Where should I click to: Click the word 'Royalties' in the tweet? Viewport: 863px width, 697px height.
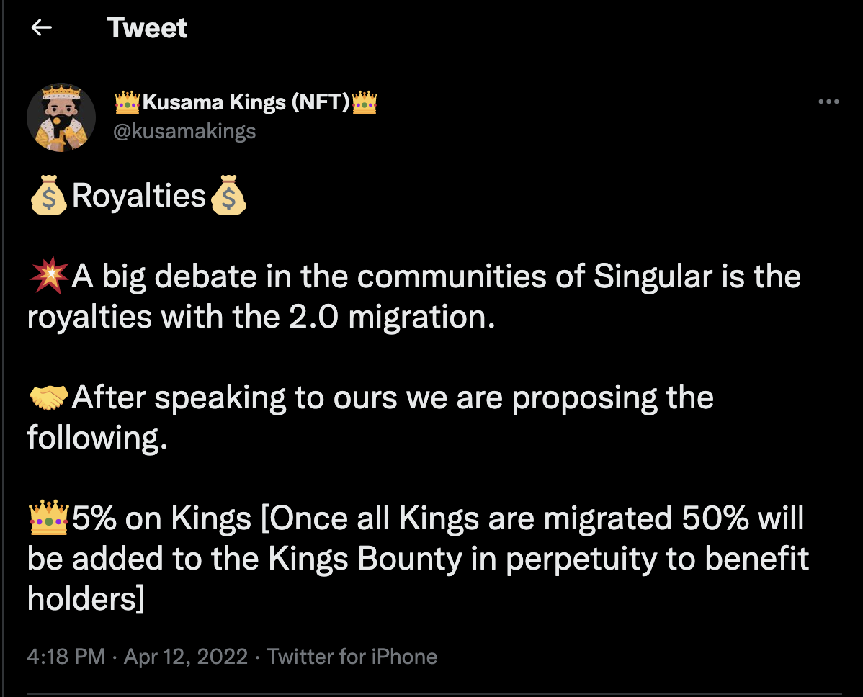tap(139, 196)
